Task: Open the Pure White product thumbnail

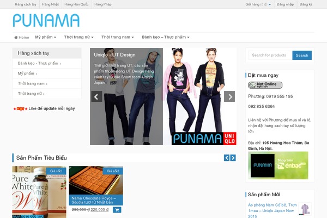Action: point(39,192)
